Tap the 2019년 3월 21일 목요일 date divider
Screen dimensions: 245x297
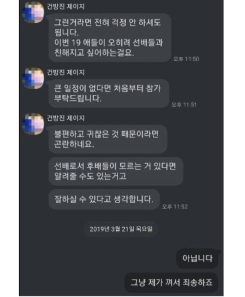pos(121,229)
